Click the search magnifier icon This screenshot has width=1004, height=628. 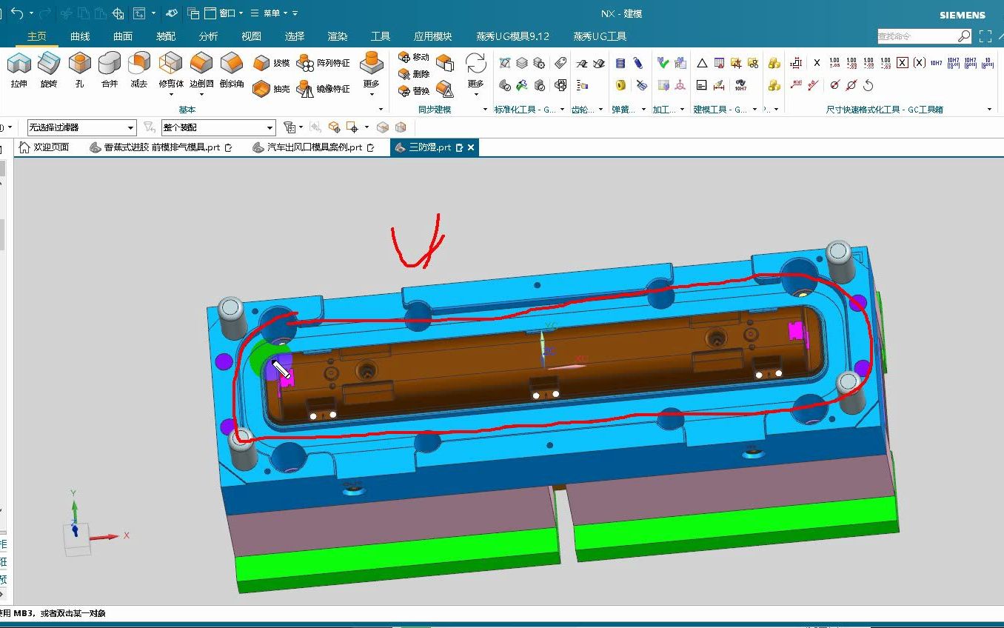pyautogui.click(x=964, y=36)
